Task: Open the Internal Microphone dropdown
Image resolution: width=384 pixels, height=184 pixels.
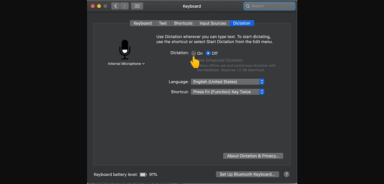Action: [126, 64]
